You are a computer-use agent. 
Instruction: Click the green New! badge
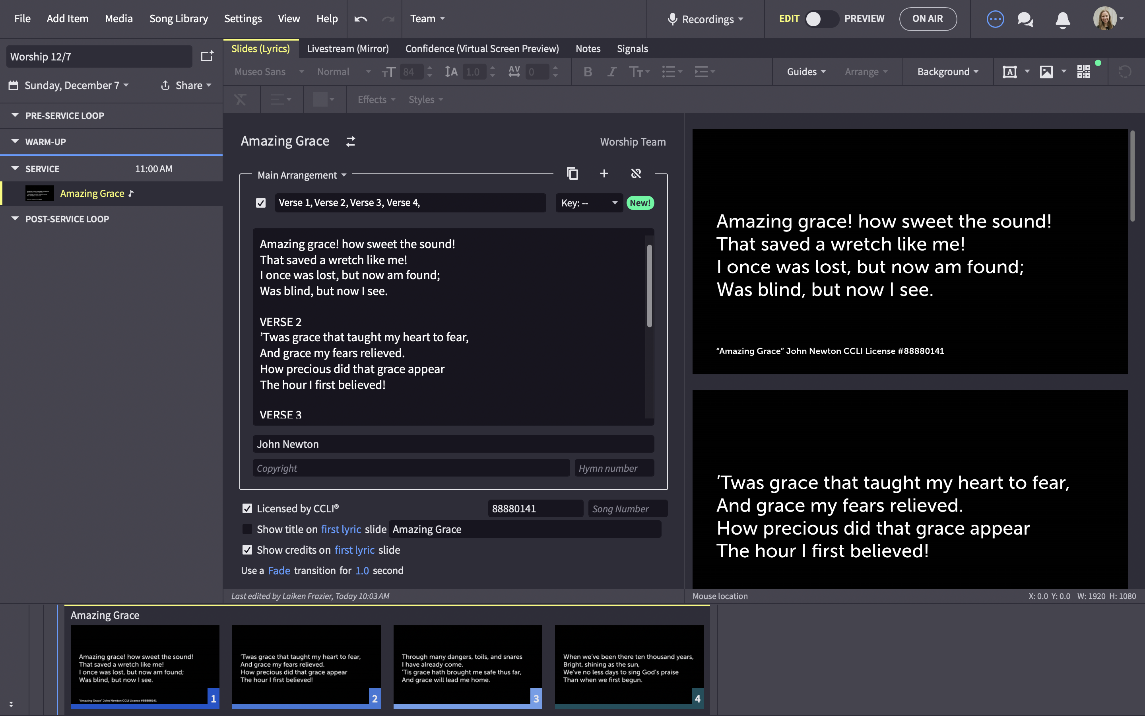pos(640,203)
